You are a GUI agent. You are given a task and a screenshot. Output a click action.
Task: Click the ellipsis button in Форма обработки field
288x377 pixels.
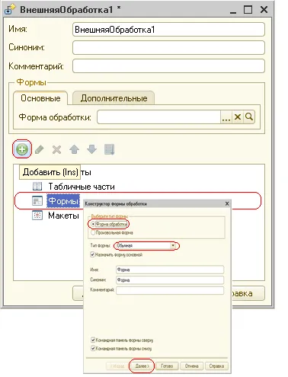coord(226,117)
